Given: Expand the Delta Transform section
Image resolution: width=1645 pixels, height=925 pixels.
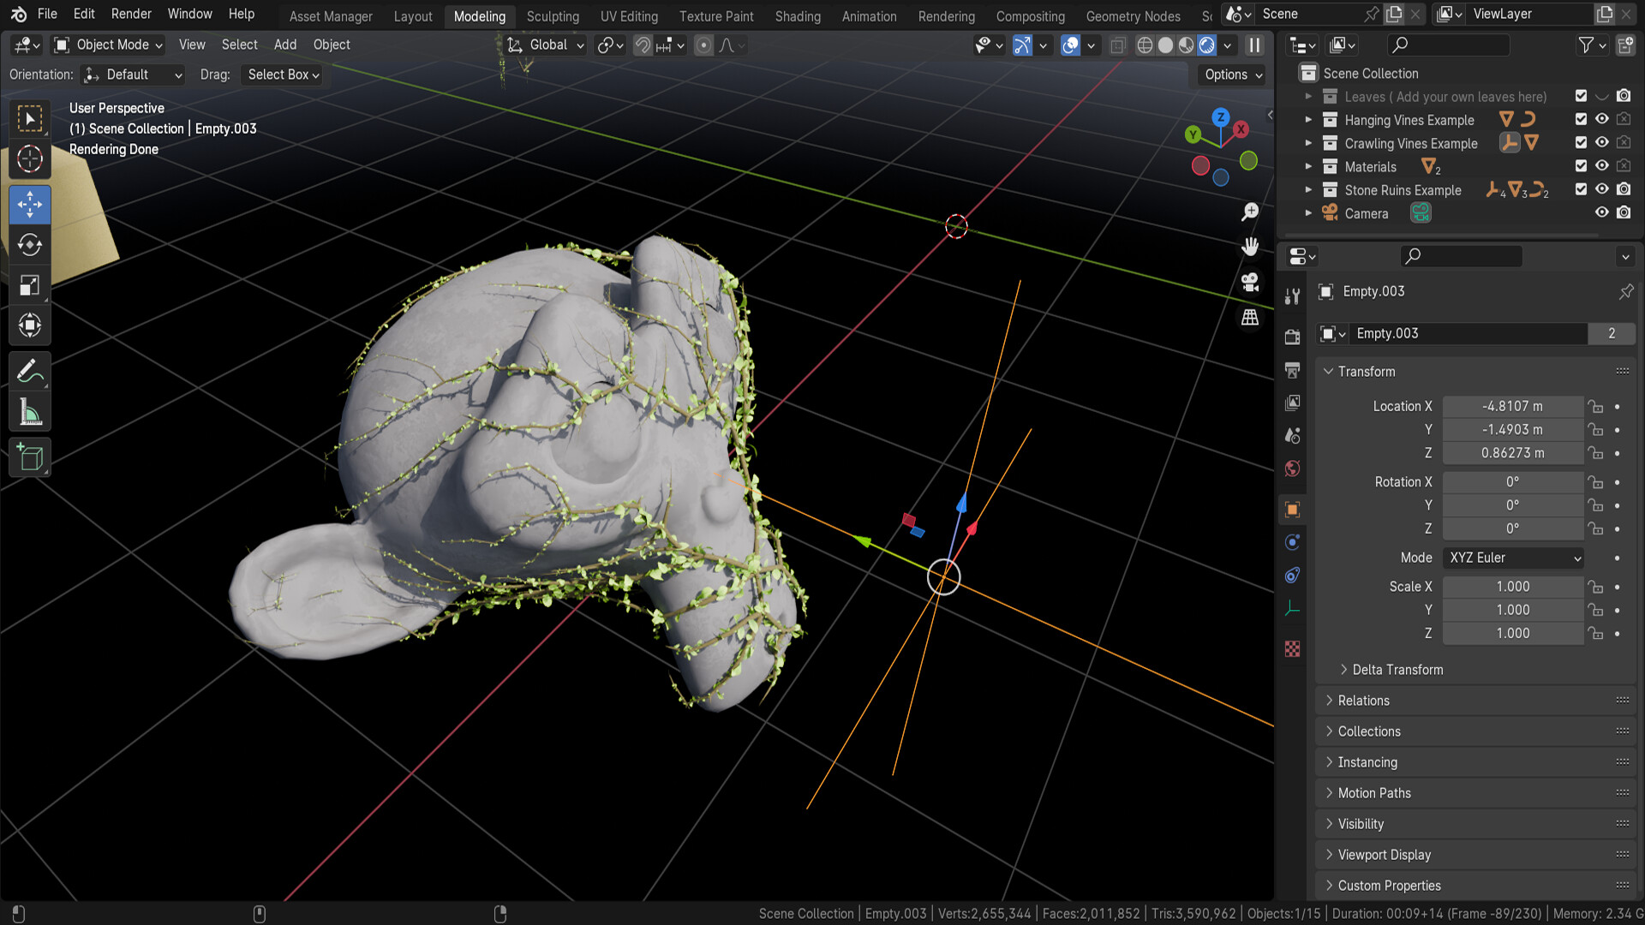Looking at the screenshot, I should [1392, 669].
